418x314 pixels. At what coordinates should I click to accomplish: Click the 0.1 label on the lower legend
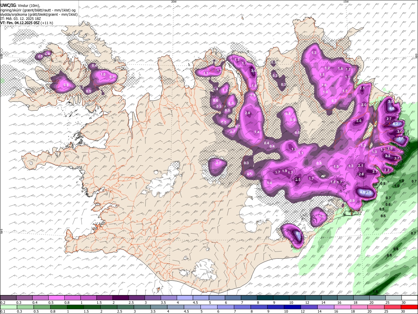point(3,311)
